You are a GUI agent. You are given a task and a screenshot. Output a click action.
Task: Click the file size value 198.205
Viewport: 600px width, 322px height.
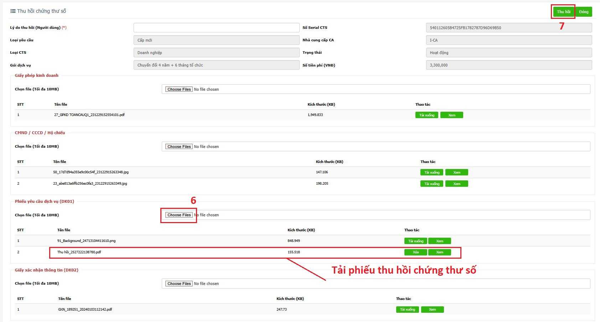[322, 184]
